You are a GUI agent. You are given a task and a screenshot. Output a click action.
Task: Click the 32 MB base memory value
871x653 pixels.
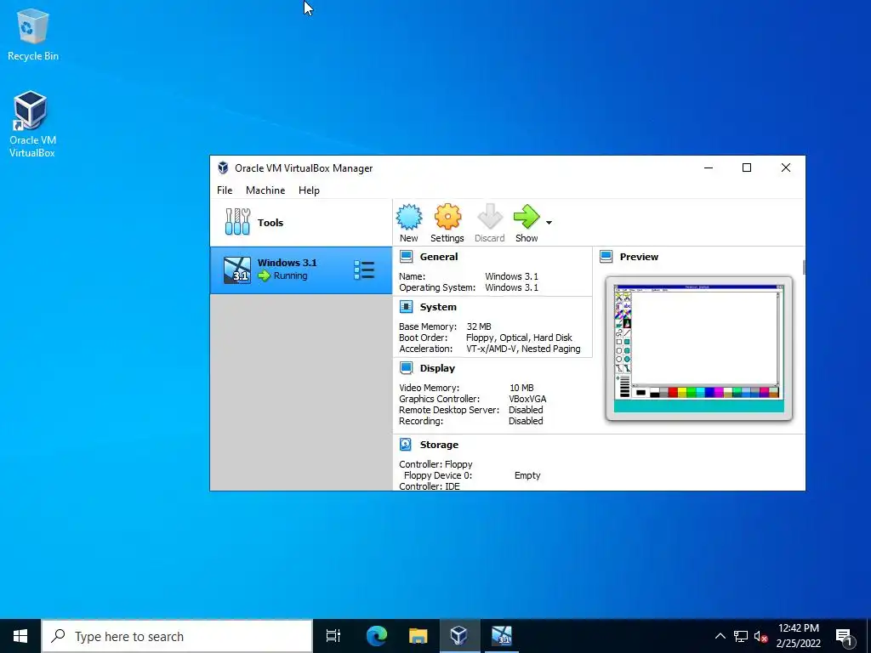click(x=479, y=326)
